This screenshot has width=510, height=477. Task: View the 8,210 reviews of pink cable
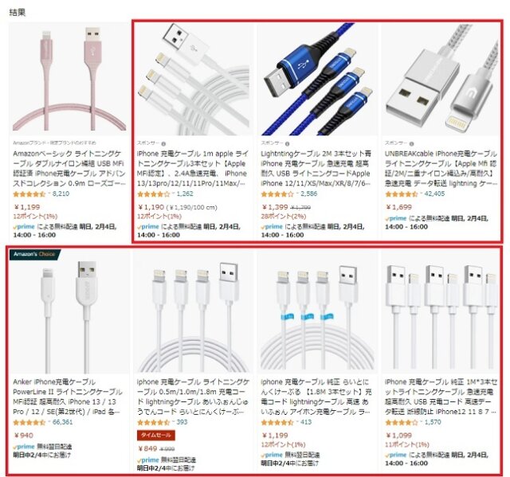pyautogui.click(x=61, y=194)
